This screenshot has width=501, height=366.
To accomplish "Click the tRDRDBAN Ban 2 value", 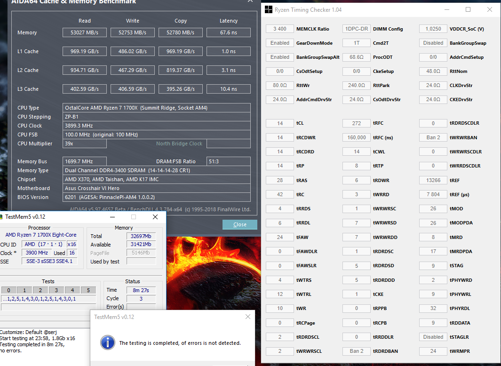I will 357,351.
